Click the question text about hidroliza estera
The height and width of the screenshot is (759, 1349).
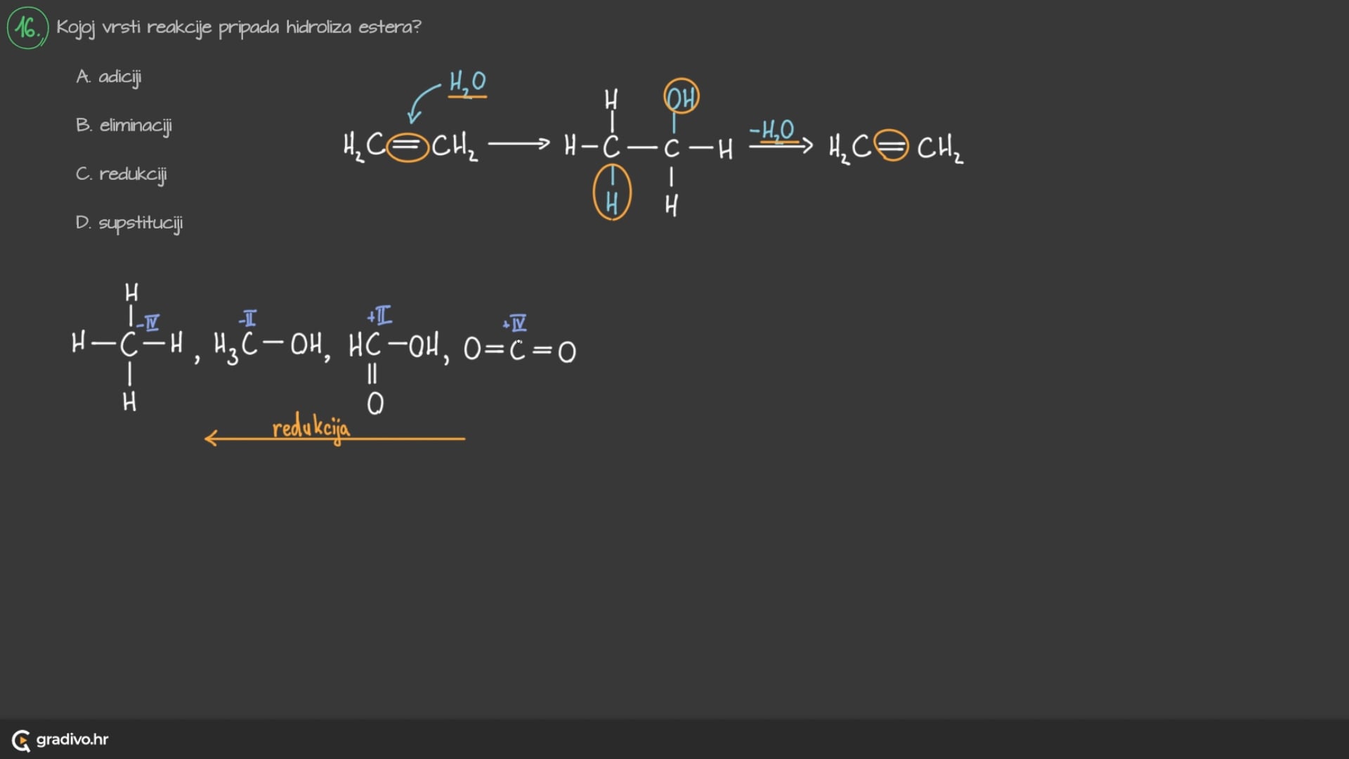pyautogui.click(x=239, y=27)
